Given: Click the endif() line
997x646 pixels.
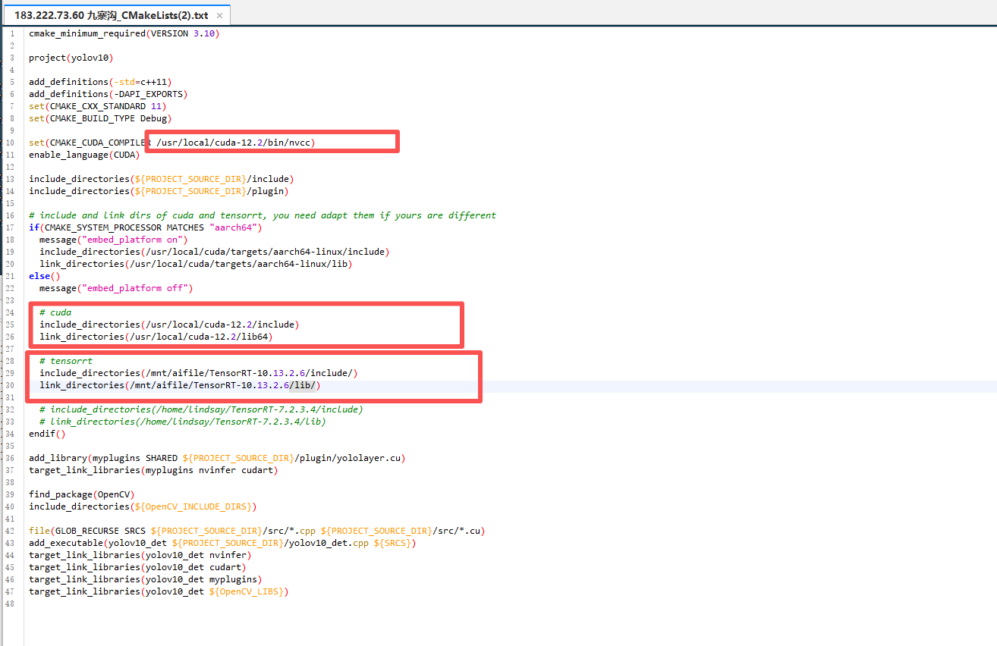Looking at the screenshot, I should coord(47,434).
